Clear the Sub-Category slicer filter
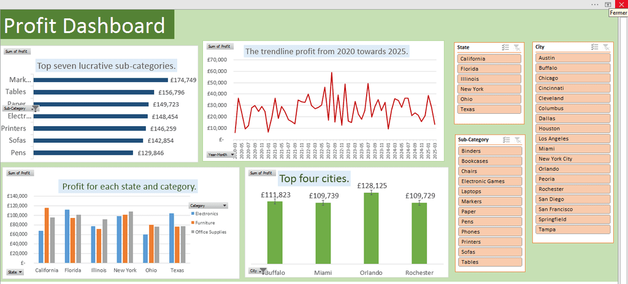The image size is (628, 284). 518,140
